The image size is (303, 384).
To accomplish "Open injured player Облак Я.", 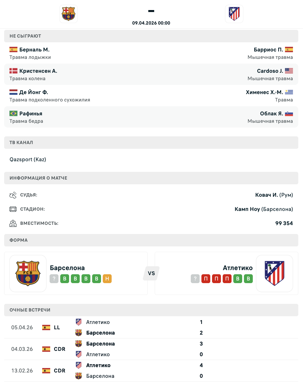I will point(271,114).
